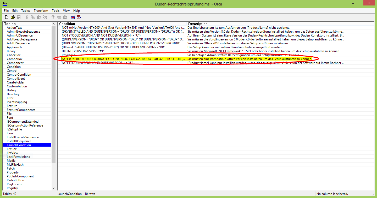Click the New file toolbar icon
This screenshot has height=198, width=377.
pos(7,17)
